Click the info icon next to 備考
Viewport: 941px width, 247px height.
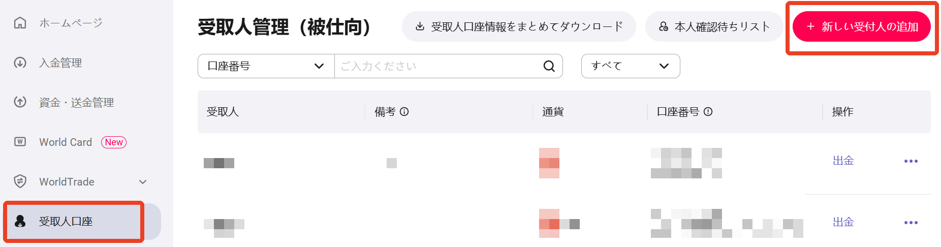[x=404, y=112]
